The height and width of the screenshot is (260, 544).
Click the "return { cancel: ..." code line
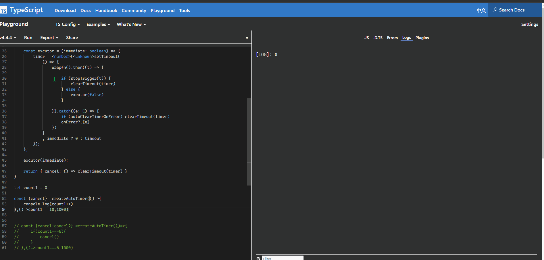pos(75,171)
